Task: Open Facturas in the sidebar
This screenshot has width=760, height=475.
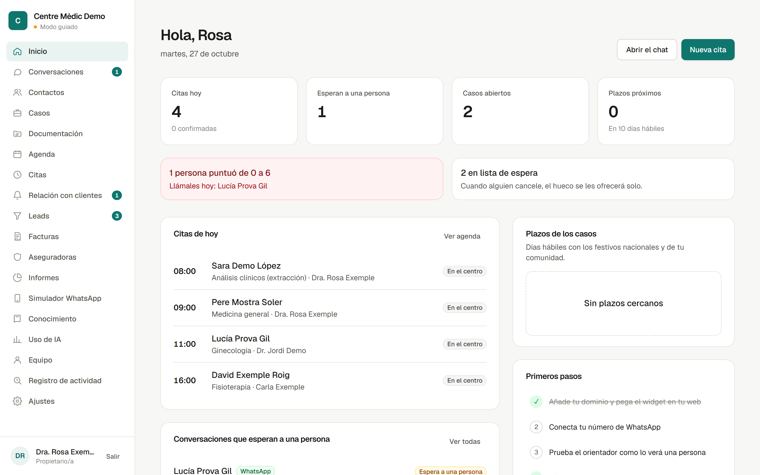Action: click(67, 236)
